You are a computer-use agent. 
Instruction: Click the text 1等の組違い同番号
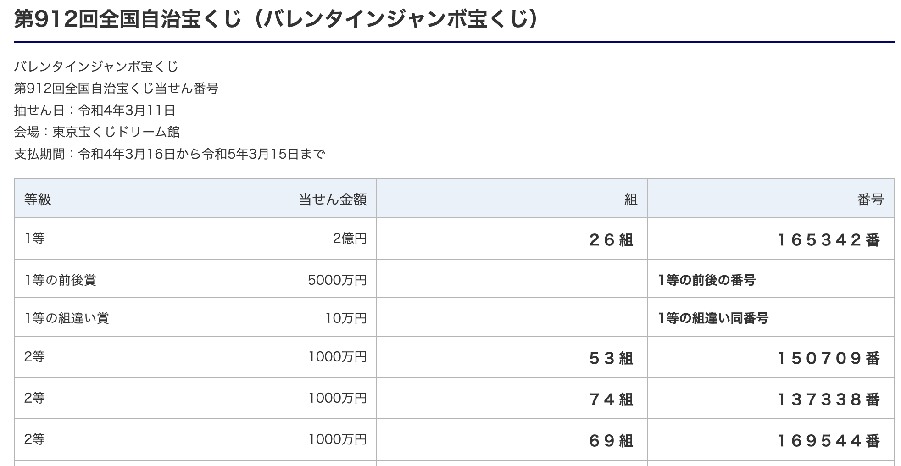tap(713, 318)
